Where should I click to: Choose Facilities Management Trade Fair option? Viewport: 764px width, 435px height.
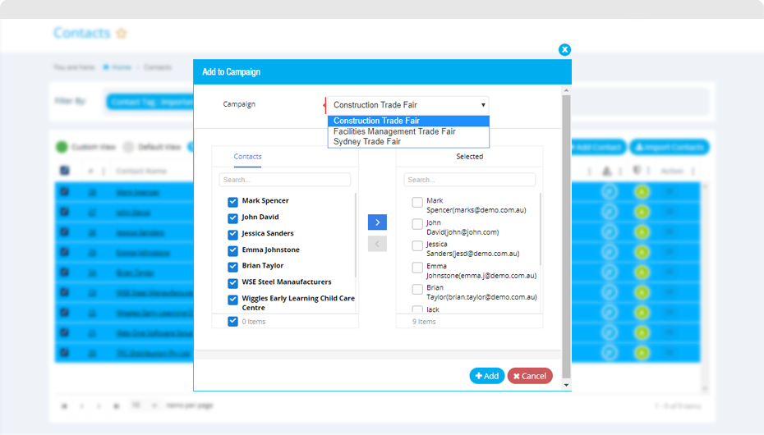pyautogui.click(x=408, y=131)
